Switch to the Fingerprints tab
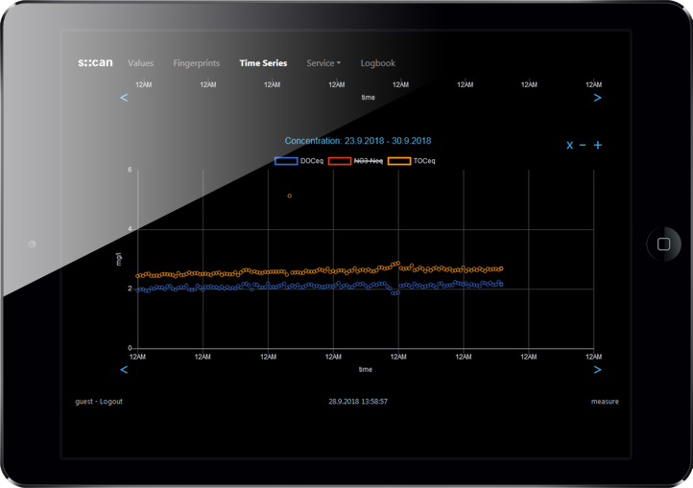Screen dimensions: 693x488 [196, 63]
